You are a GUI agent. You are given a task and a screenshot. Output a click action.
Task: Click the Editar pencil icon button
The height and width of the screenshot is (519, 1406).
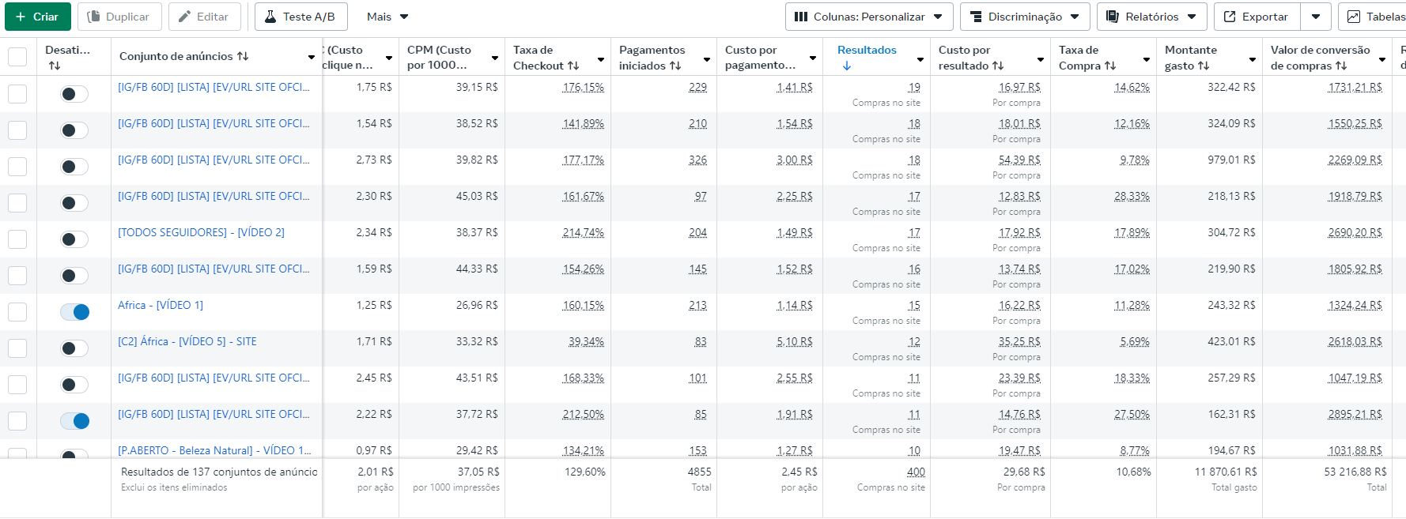(x=204, y=17)
